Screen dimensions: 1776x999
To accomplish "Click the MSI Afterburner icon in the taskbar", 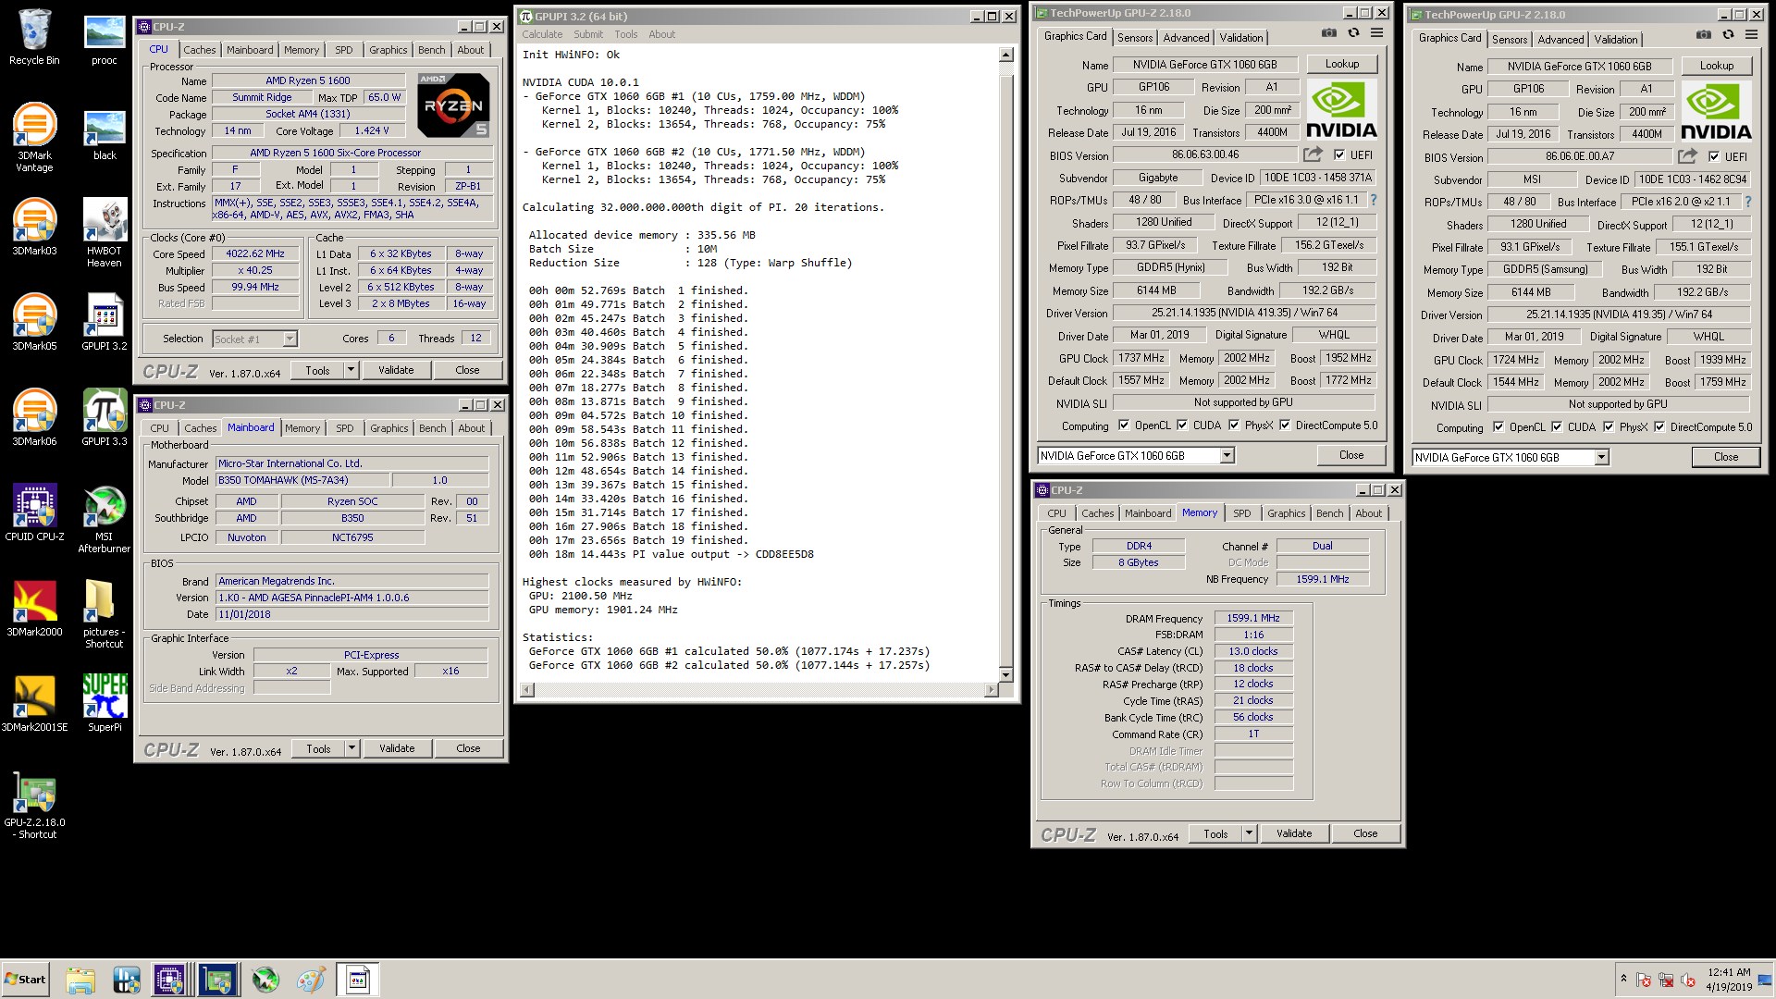I will (x=265, y=980).
